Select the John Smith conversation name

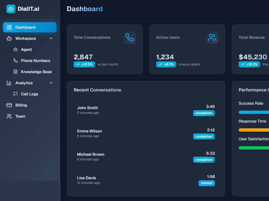coord(87,108)
